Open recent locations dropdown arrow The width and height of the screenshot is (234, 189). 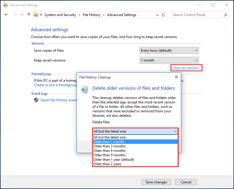[22, 15]
